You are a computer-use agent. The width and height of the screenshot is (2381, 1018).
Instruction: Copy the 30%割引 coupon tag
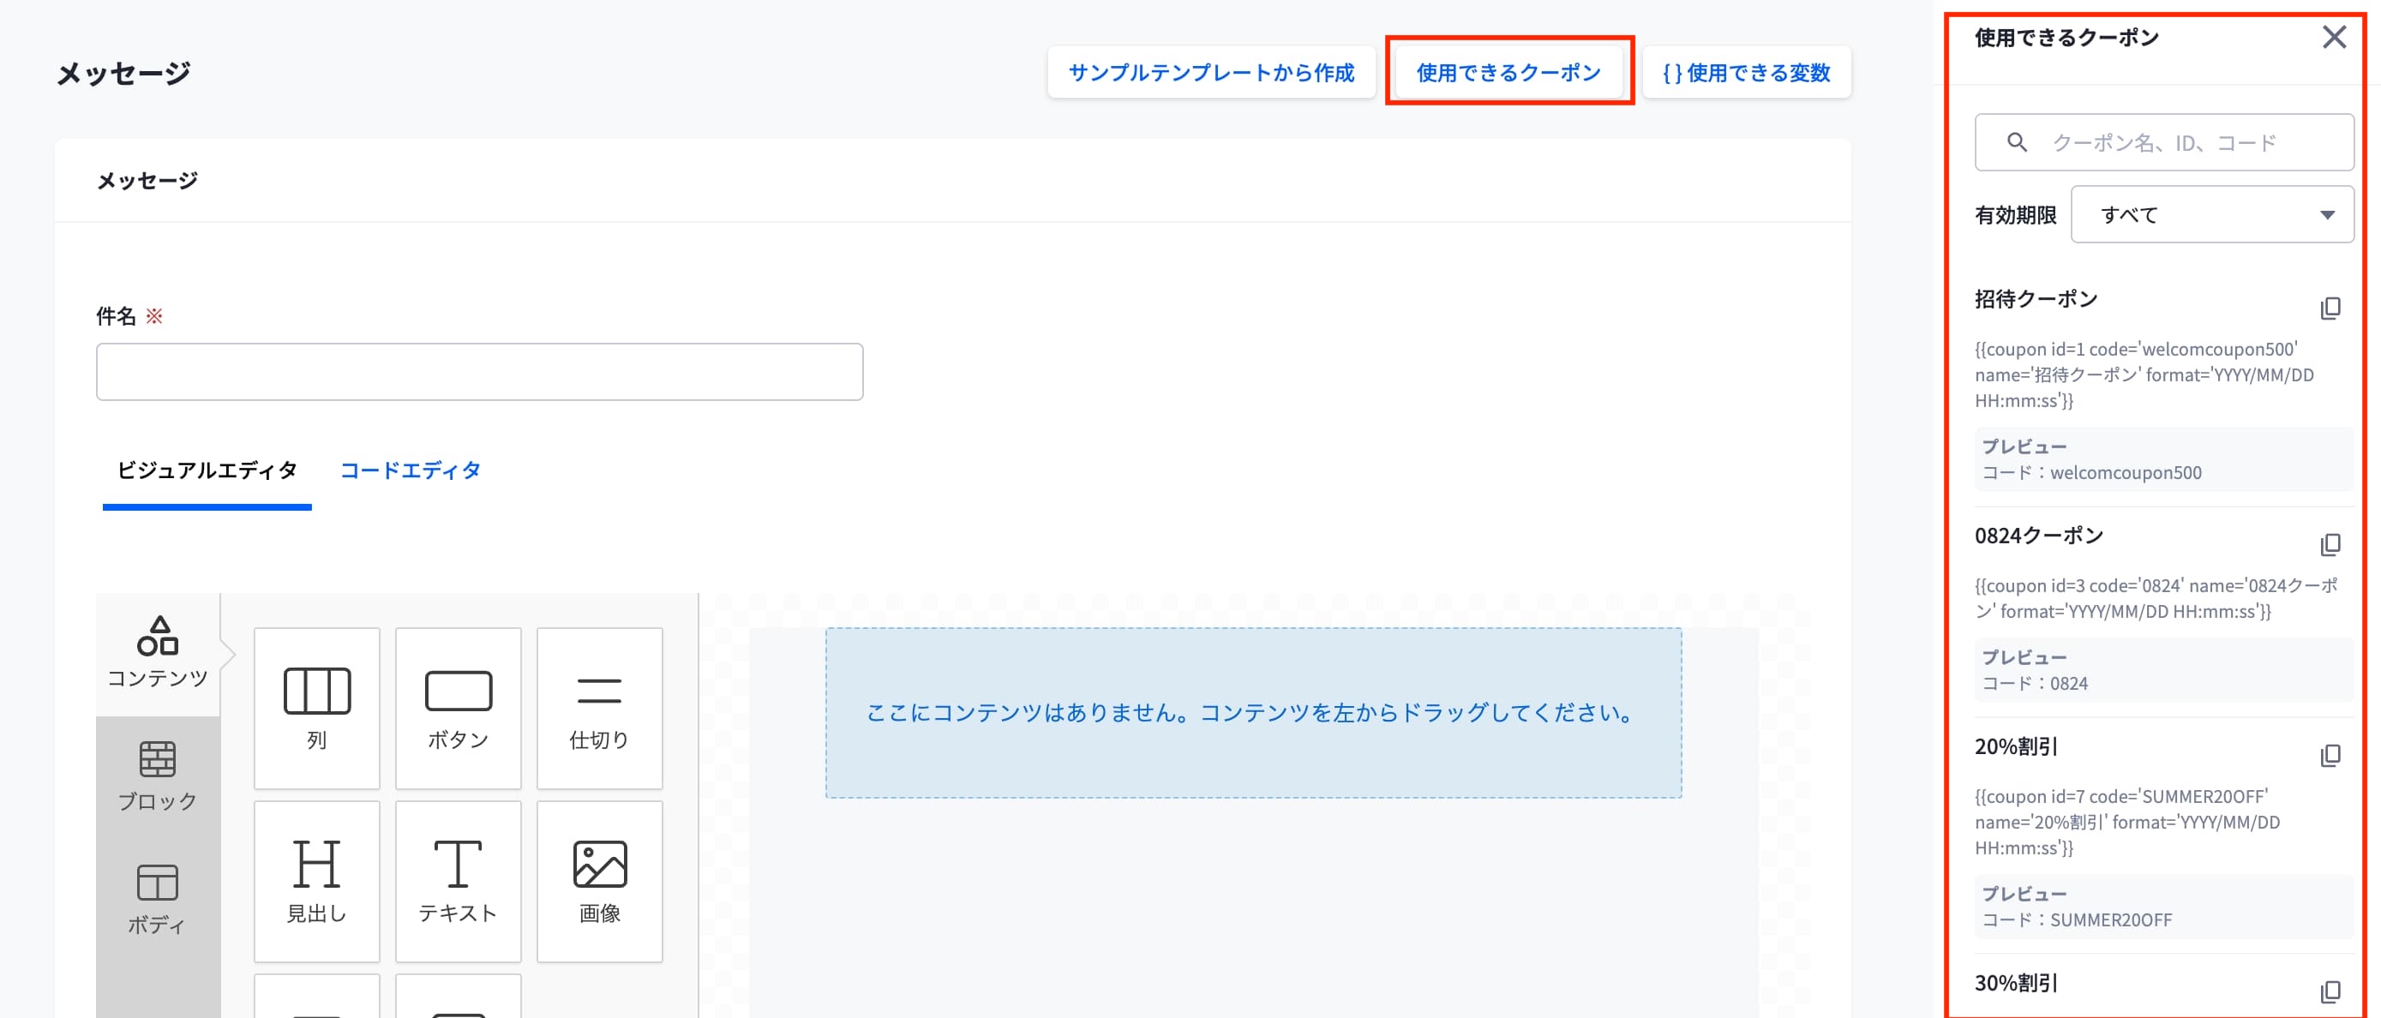pyautogui.click(x=2330, y=991)
